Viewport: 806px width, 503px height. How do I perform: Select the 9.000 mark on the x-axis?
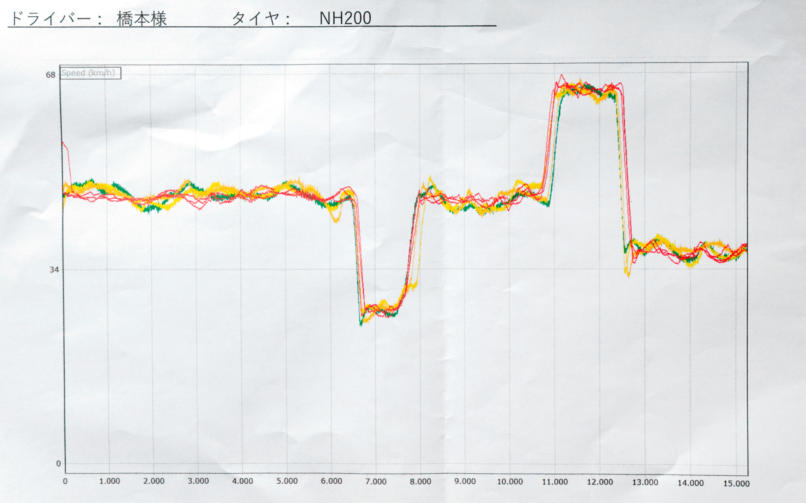pos(465,482)
